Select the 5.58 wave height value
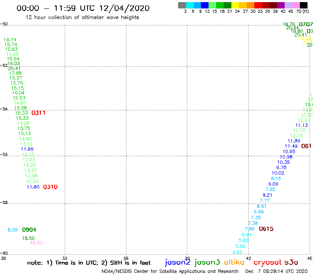Image resolution: width=313 pixels, height=275 pixels. tap(240, 246)
